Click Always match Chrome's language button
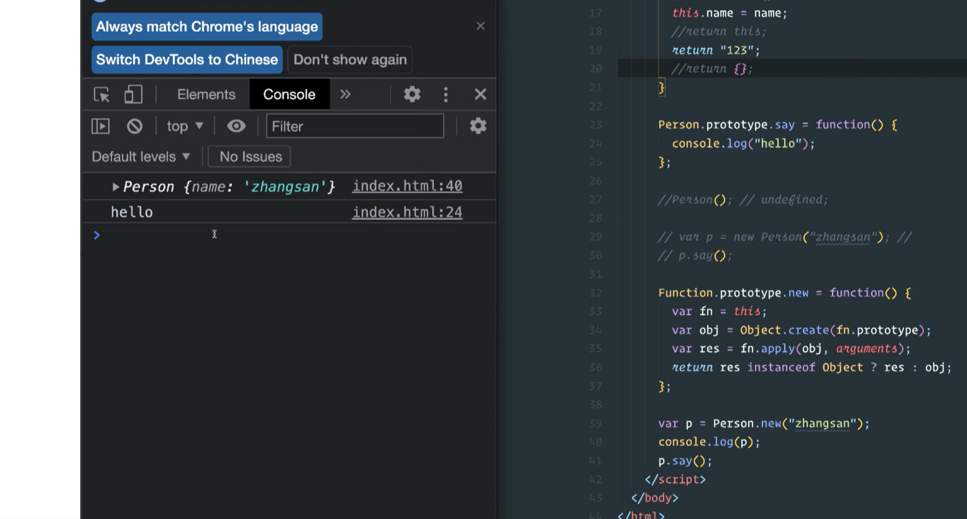967x519 pixels. coord(207,27)
